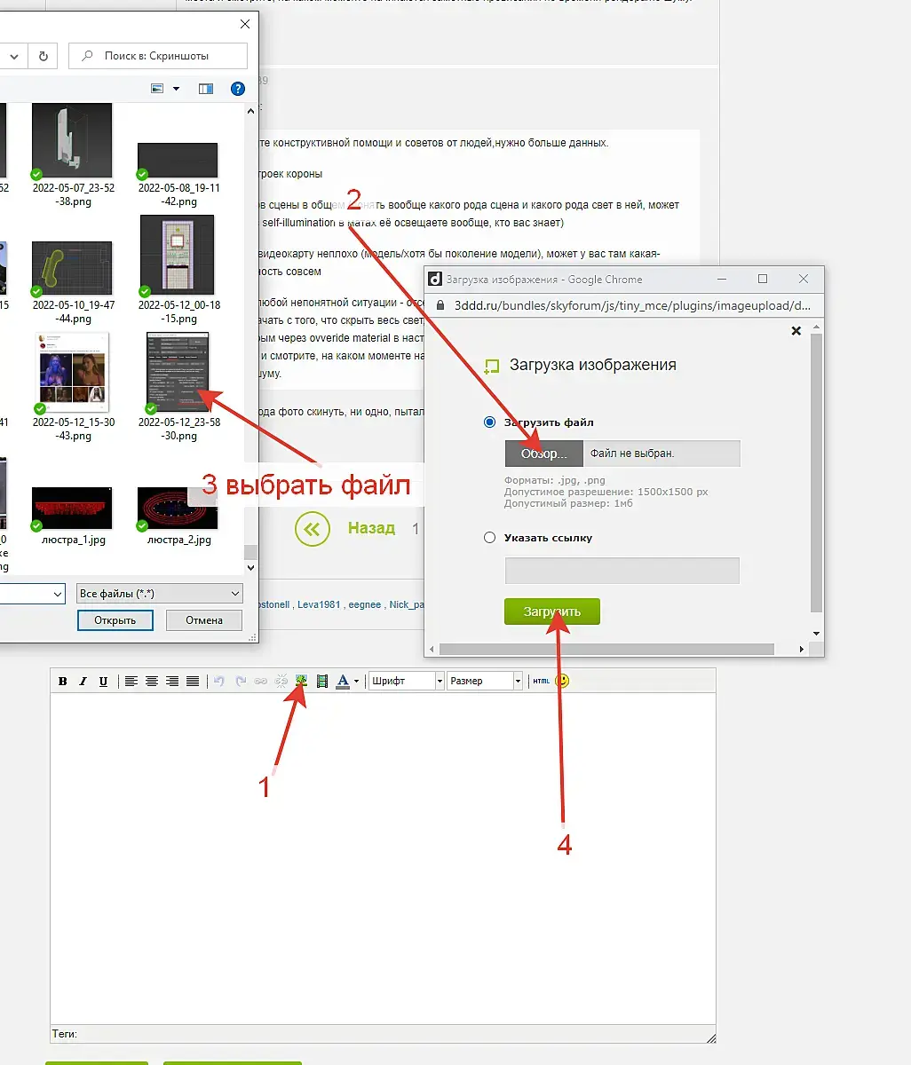Click the 'eegnee' user link

point(365,604)
